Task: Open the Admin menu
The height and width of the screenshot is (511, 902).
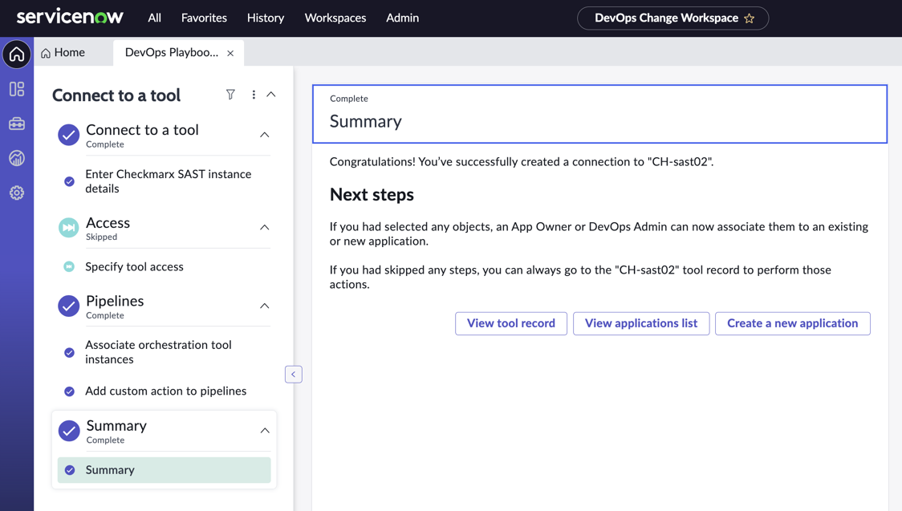Action: pyautogui.click(x=402, y=18)
